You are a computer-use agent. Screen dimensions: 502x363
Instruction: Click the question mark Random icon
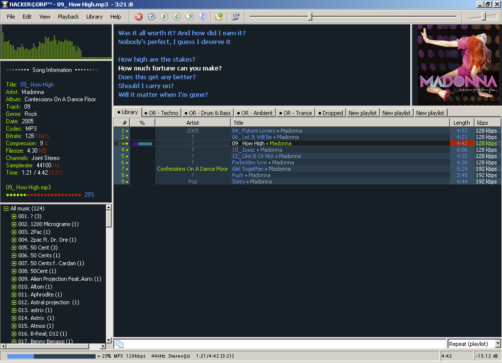click(x=202, y=17)
